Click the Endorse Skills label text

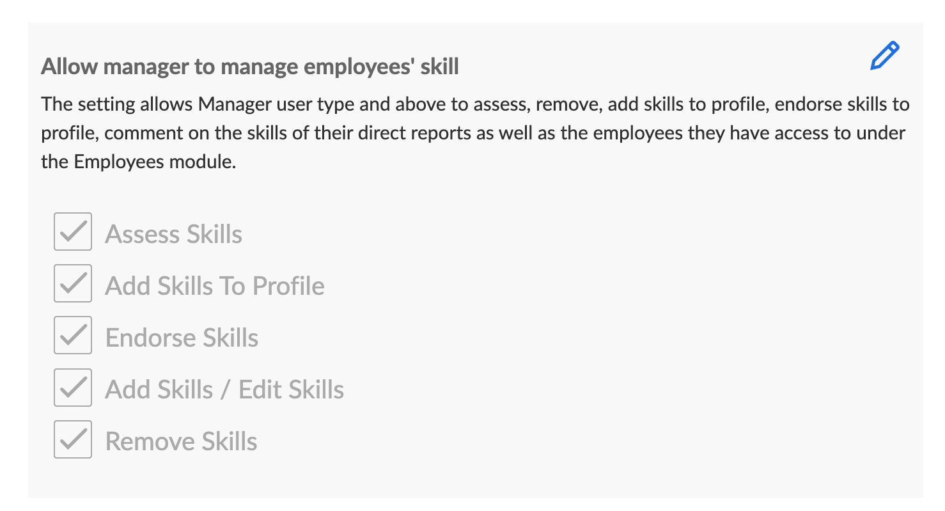[182, 338]
